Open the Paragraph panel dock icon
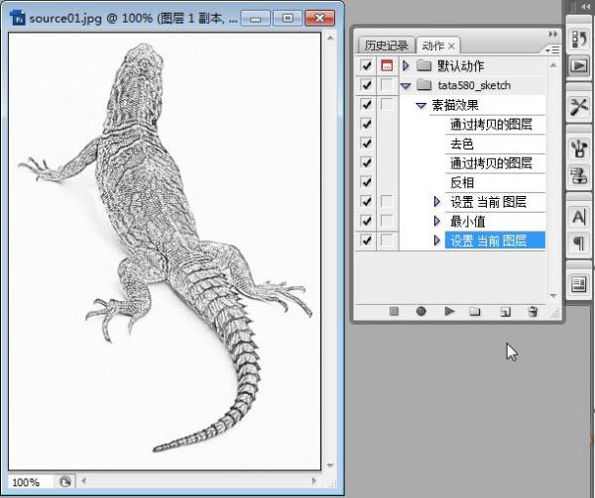This screenshot has width=595, height=498. [x=578, y=243]
